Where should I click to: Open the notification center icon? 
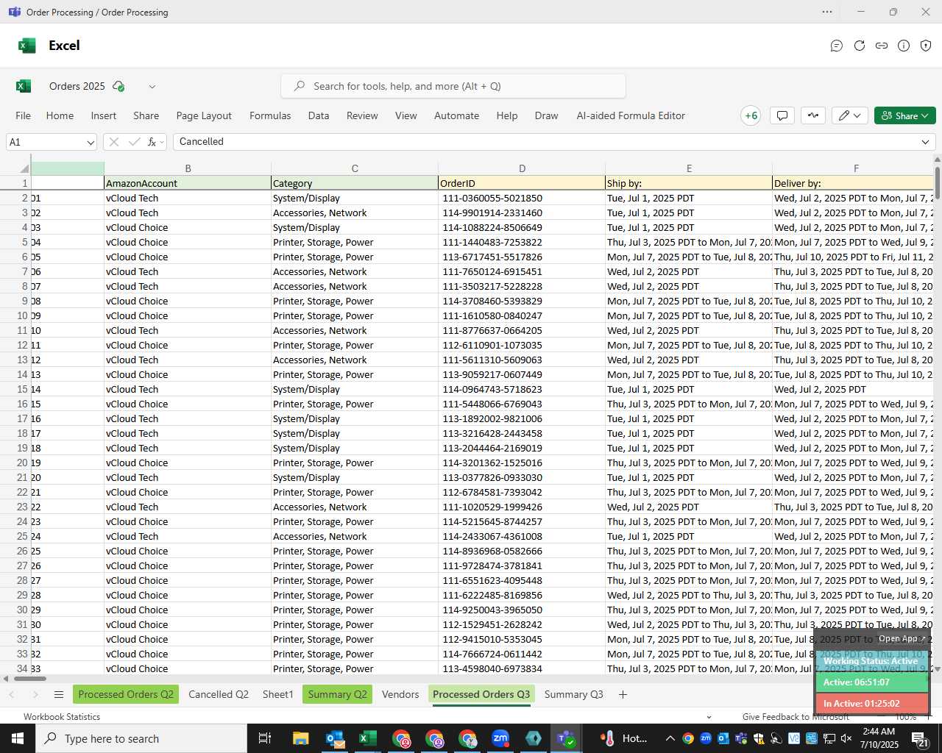tap(920, 738)
